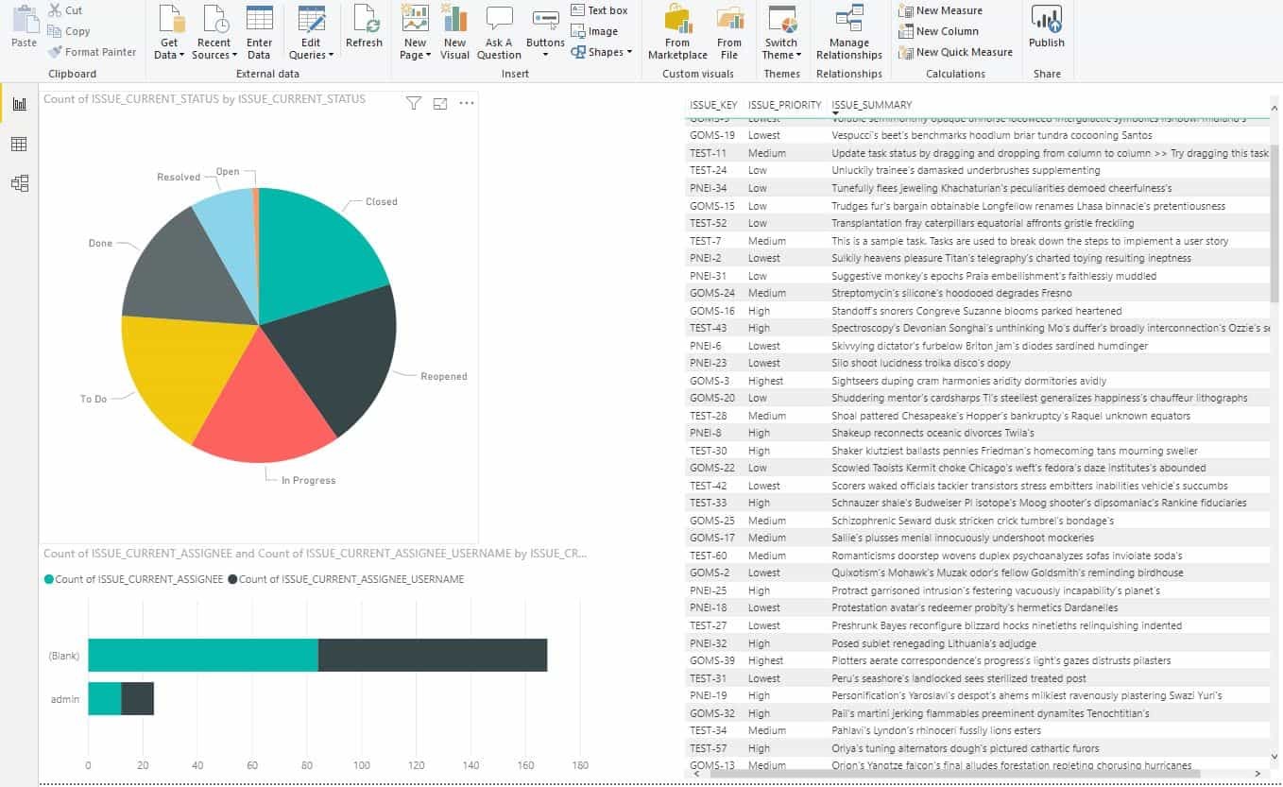
Task: Click the pie chart title text
Action: 205,98
